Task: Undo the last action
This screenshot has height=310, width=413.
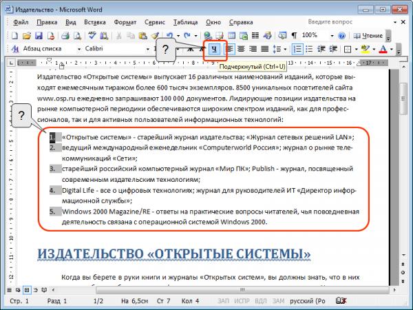Action: 170,36
